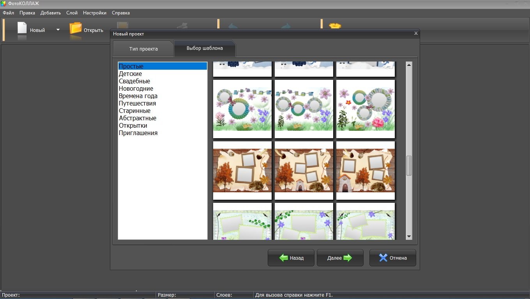
Task: Pick the autumn template with two frames
Action: coord(242,170)
